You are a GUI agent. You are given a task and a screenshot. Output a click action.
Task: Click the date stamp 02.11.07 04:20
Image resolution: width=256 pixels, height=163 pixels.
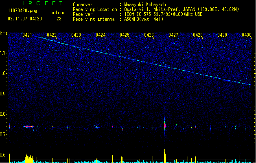25,19
